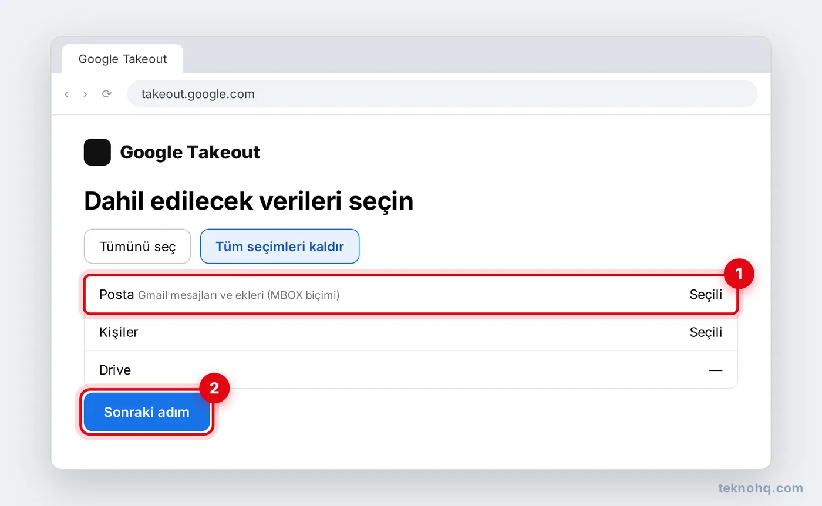This screenshot has width=822, height=506.
Task: Go back with the browser back arrow
Action: (66, 94)
